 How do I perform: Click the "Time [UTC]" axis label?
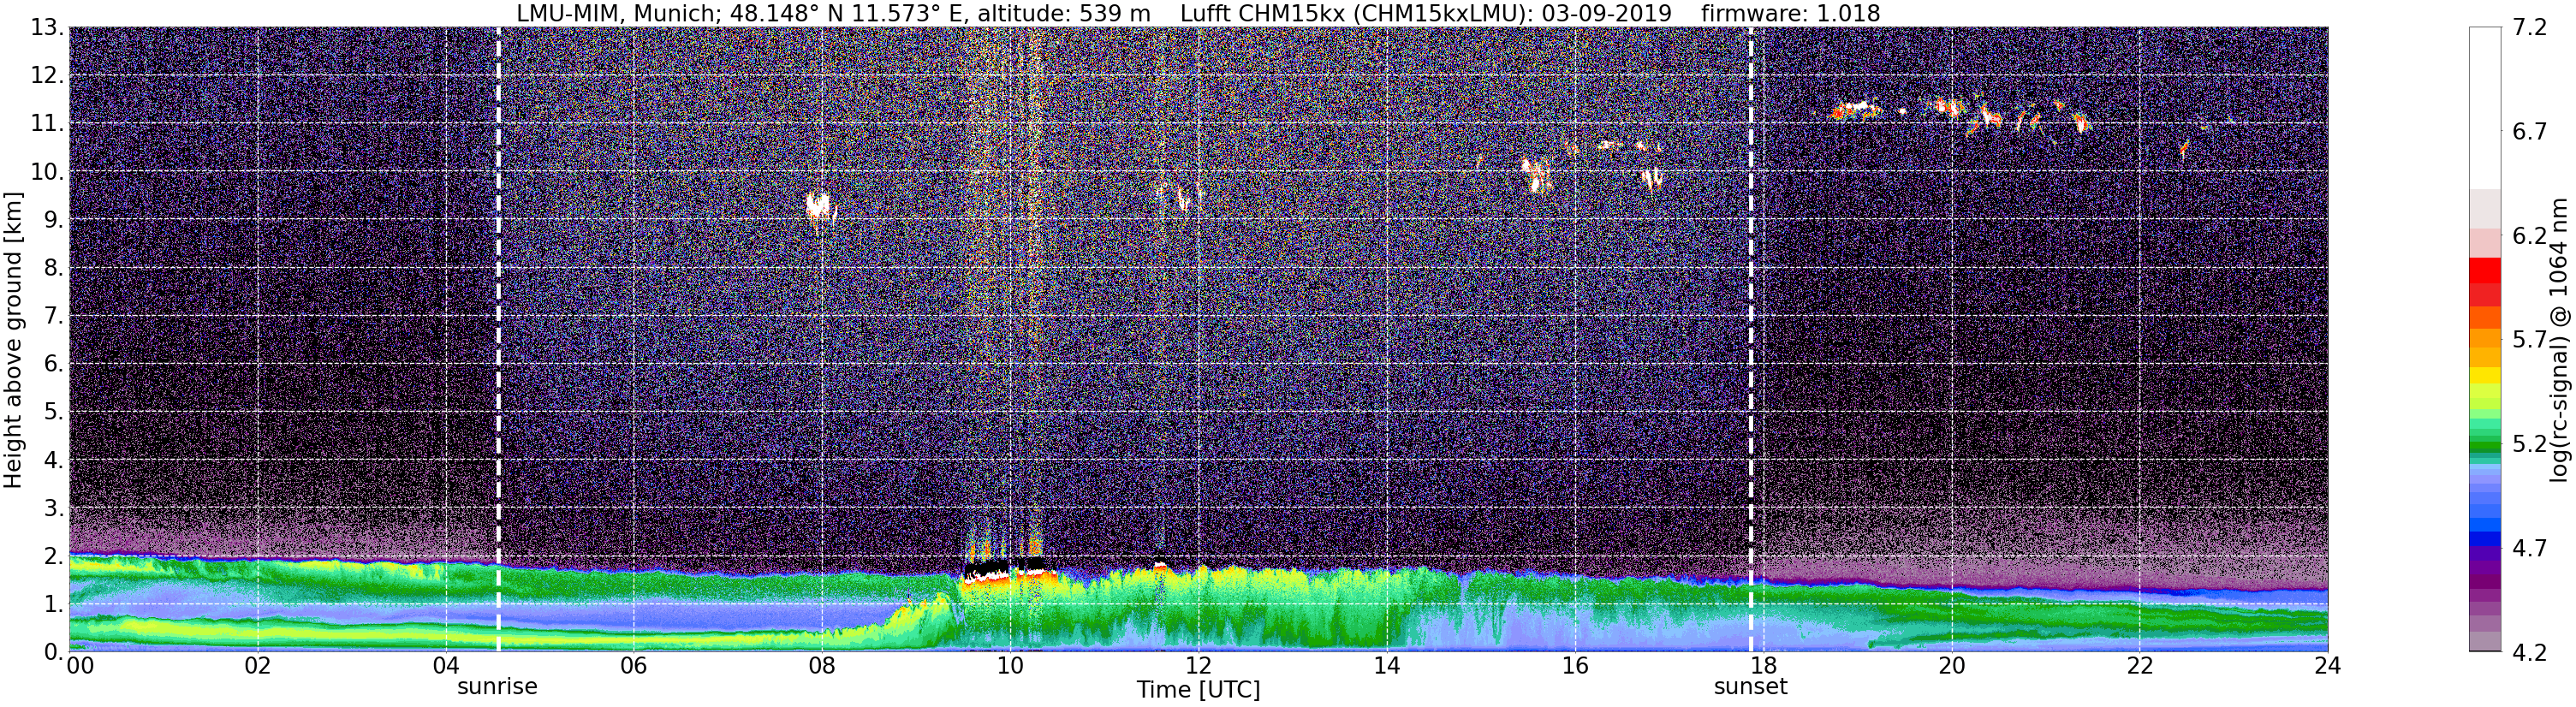1198,690
